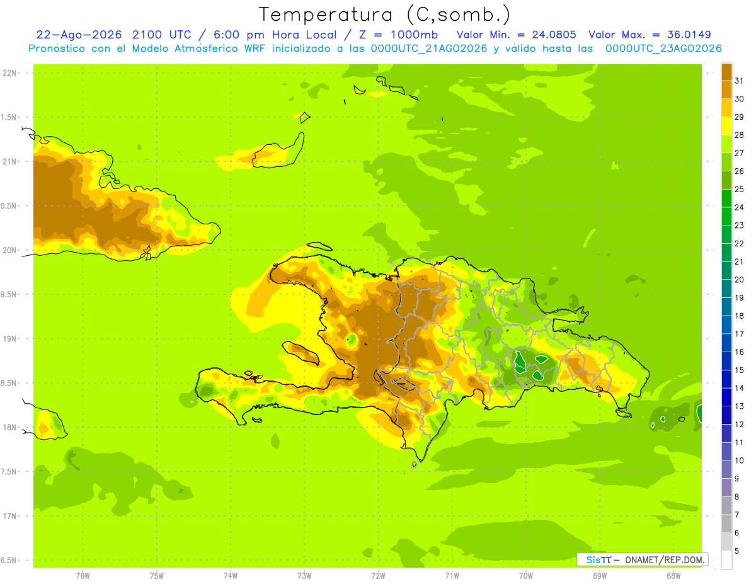Click the '69W' longitude axis label
Viewport: 756px width, 584px height.
tap(599, 576)
